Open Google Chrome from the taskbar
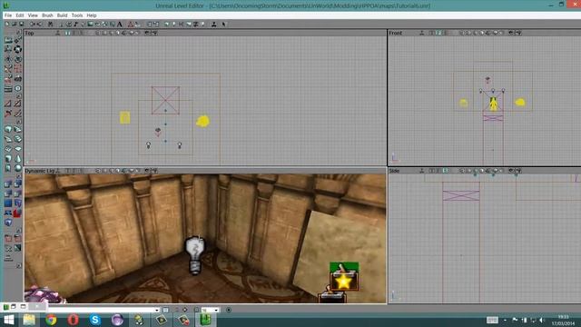The width and height of the screenshot is (581, 327). tap(51, 320)
